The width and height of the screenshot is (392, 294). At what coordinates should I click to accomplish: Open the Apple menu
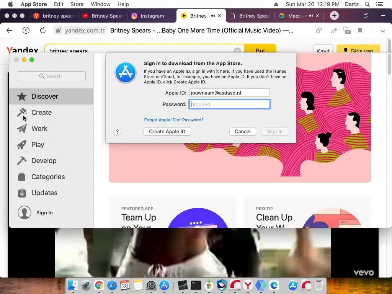click(x=10, y=4)
